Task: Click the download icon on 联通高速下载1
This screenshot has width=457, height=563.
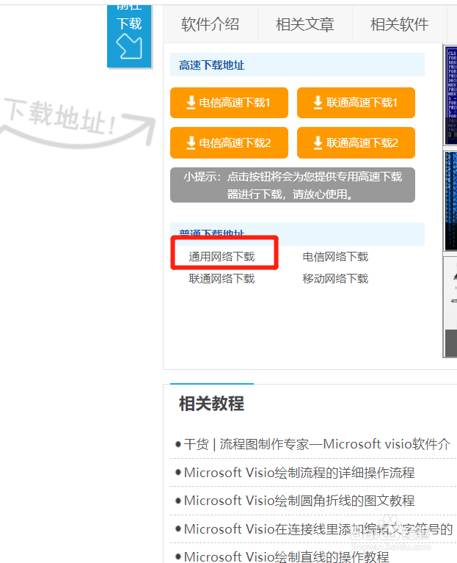Action: click(318, 102)
